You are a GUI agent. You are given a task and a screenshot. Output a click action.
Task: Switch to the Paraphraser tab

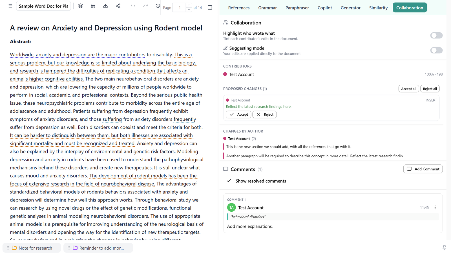click(x=297, y=8)
